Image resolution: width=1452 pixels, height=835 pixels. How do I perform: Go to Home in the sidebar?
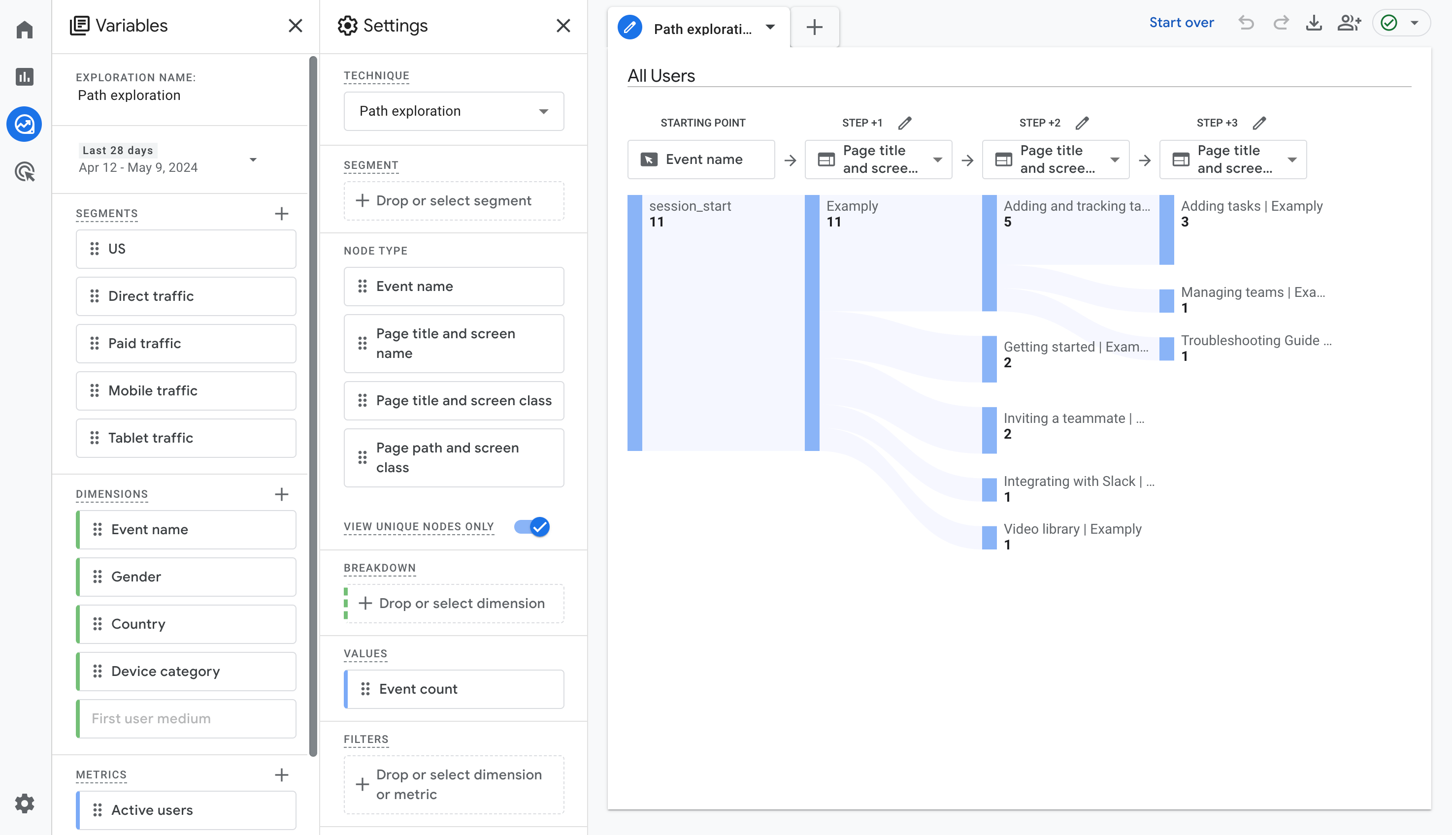24,29
